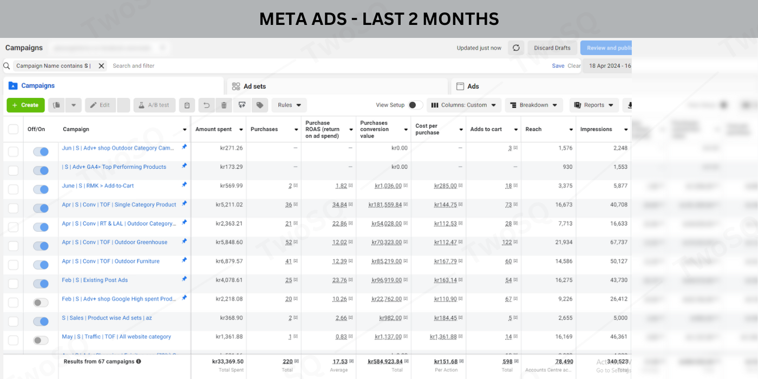Toggle the View Setup switch

click(415, 105)
